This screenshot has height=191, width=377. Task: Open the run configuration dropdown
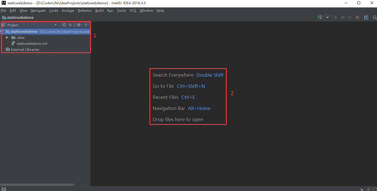(x=328, y=17)
